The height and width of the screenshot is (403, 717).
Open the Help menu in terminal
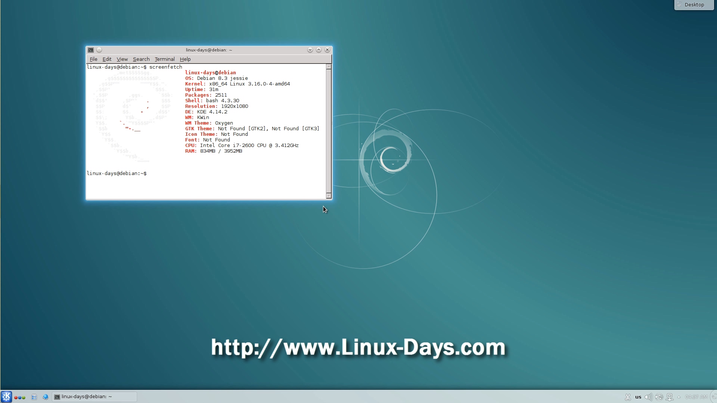pyautogui.click(x=185, y=59)
